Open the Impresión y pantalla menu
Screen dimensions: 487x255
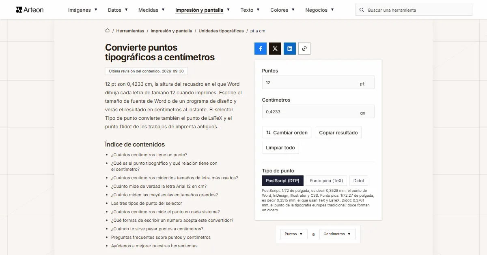(203, 10)
